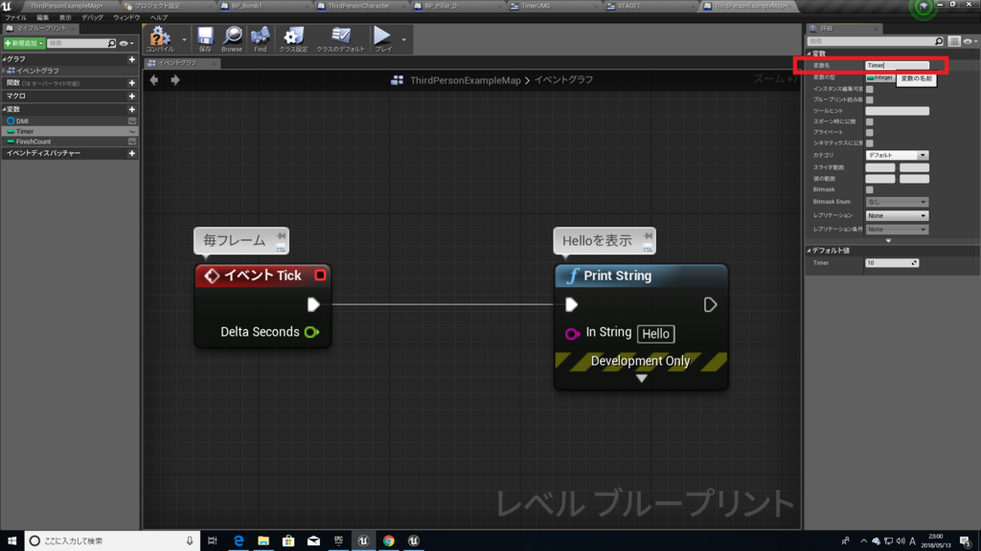
Task: Open the レプリケーション dropdown
Action: (897, 215)
